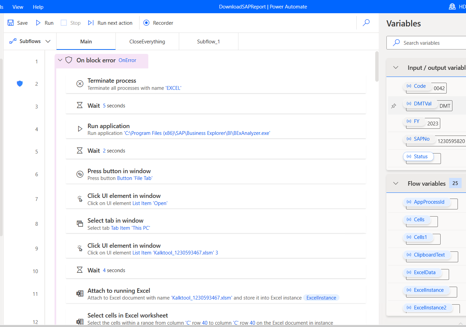
Task: Click the Run next action icon
Action: point(91,23)
